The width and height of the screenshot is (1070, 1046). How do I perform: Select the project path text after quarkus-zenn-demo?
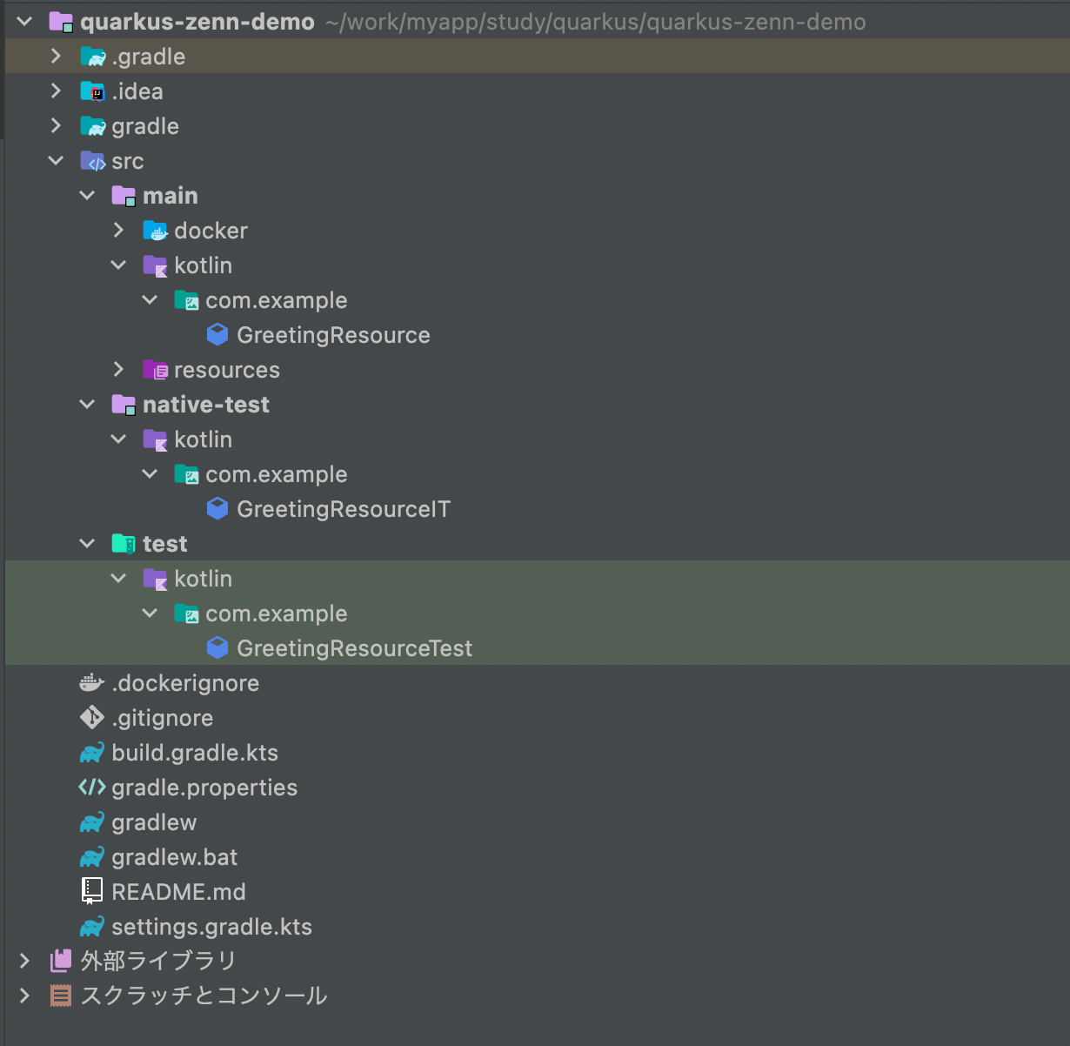coord(596,22)
